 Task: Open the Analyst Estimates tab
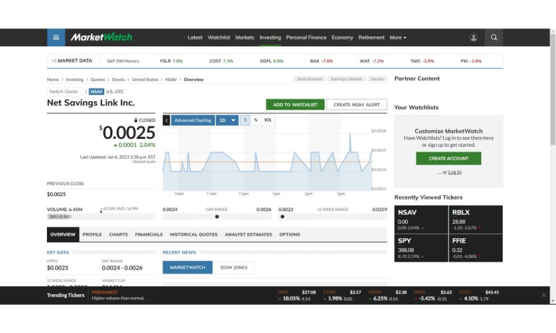coord(248,234)
